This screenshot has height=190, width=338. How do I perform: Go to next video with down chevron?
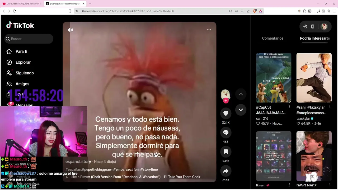[x=241, y=110]
